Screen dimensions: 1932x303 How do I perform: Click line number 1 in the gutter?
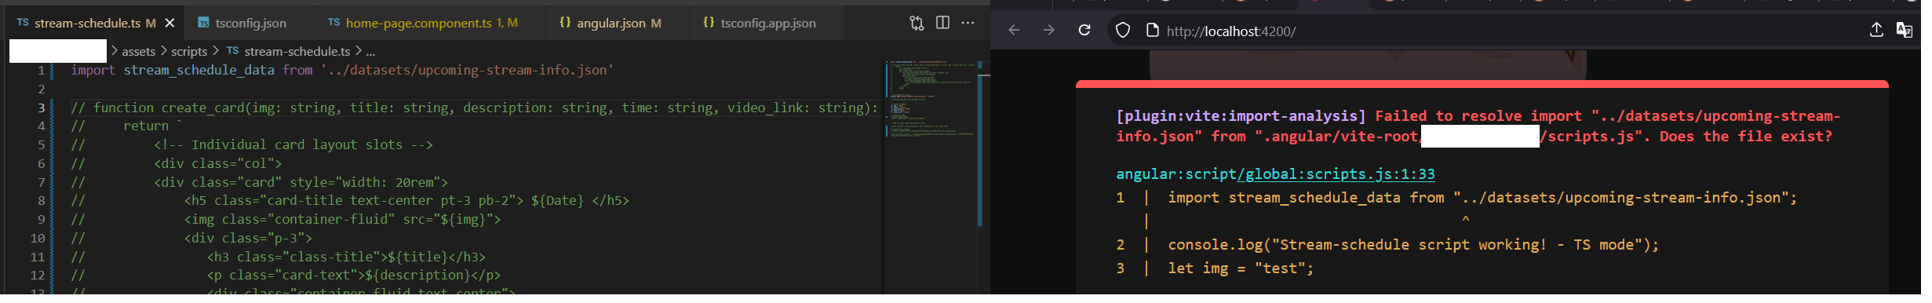click(41, 71)
